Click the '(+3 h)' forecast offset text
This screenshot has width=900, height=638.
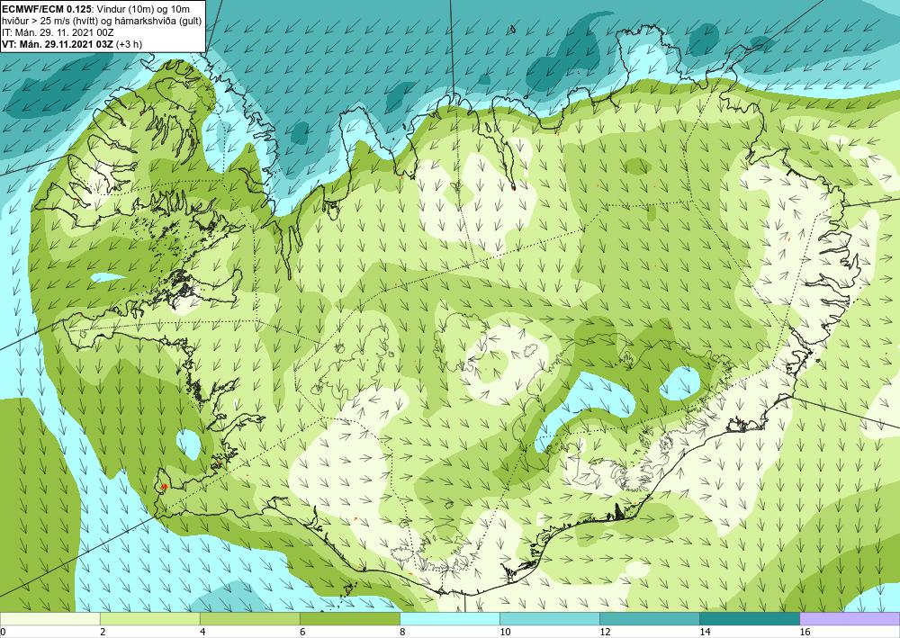tap(129, 44)
